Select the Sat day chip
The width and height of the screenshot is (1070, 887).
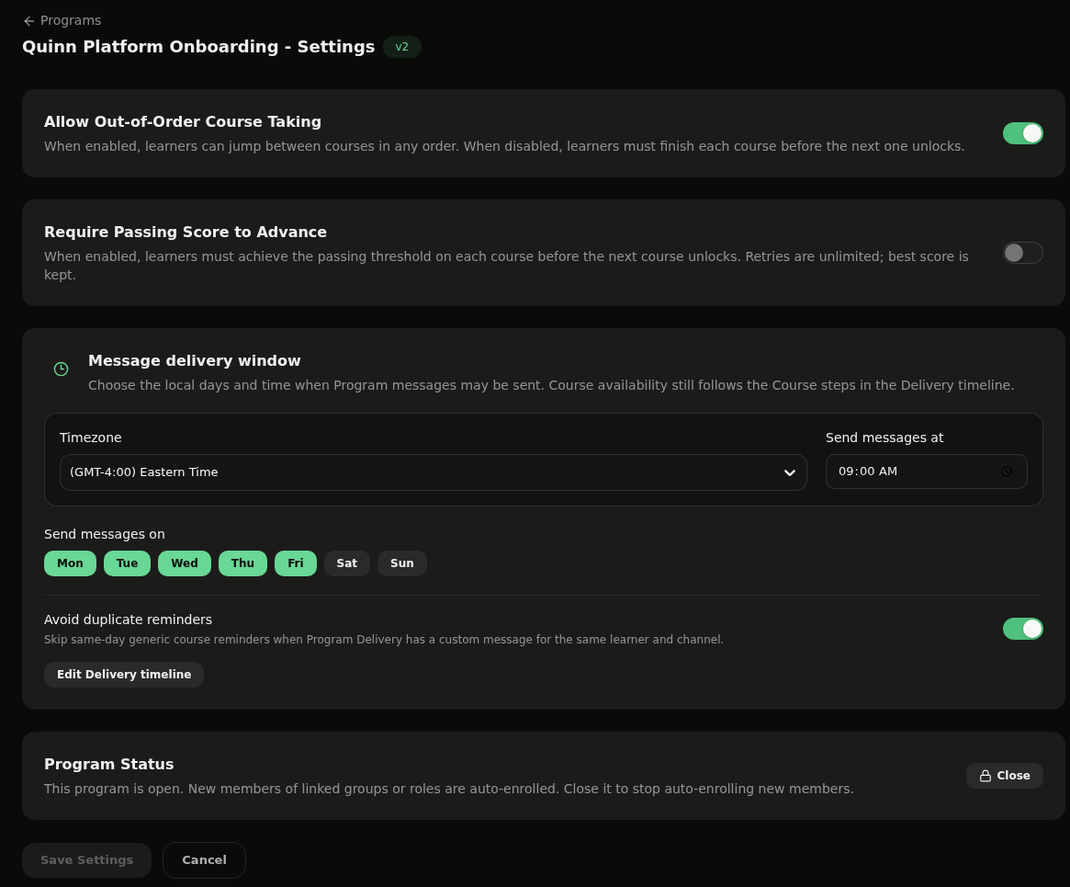point(346,563)
